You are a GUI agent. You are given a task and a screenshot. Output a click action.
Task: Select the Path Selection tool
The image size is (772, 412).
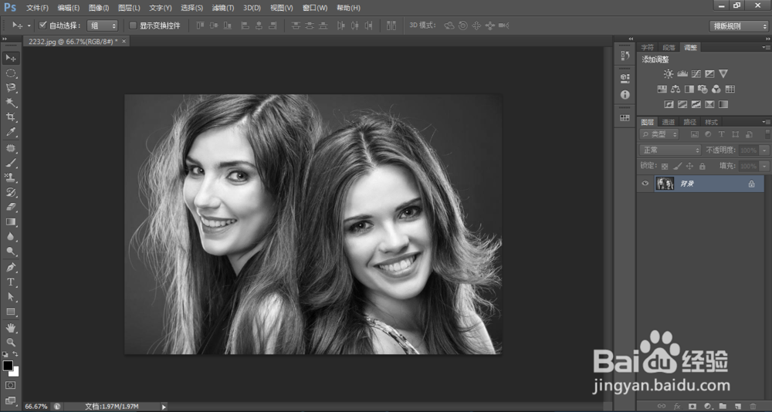pyautogui.click(x=11, y=297)
